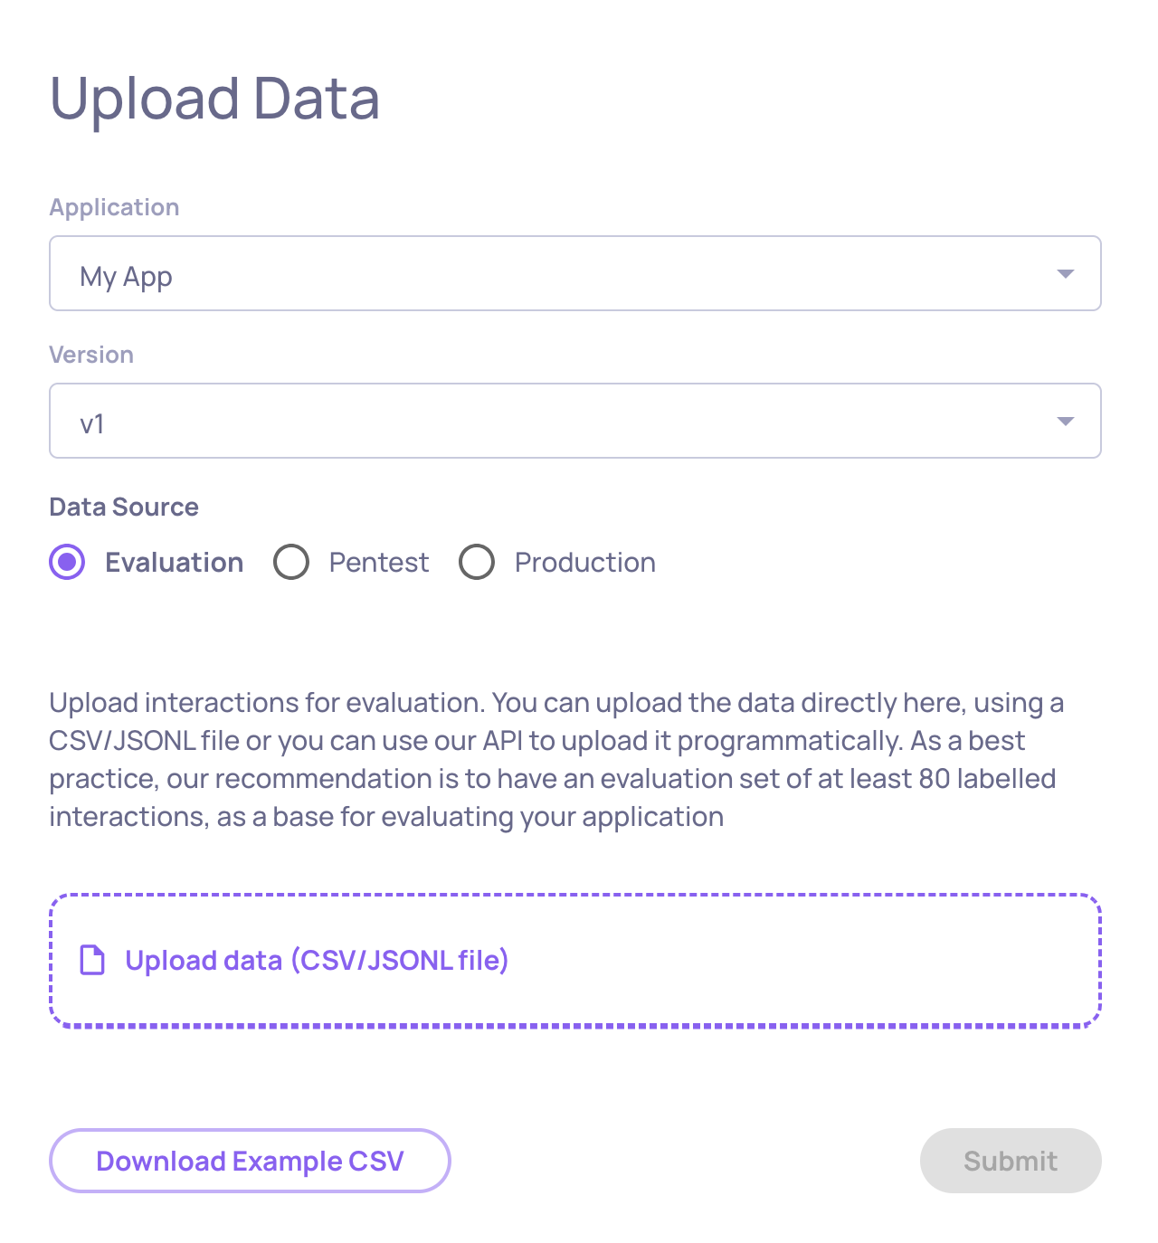This screenshot has width=1158, height=1243.
Task: Click the Pentest label text
Action: click(378, 563)
